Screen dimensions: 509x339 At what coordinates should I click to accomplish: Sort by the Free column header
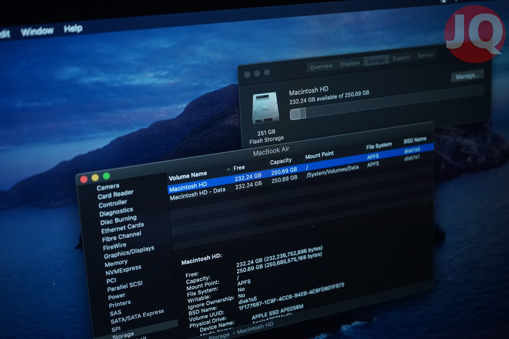click(x=239, y=168)
